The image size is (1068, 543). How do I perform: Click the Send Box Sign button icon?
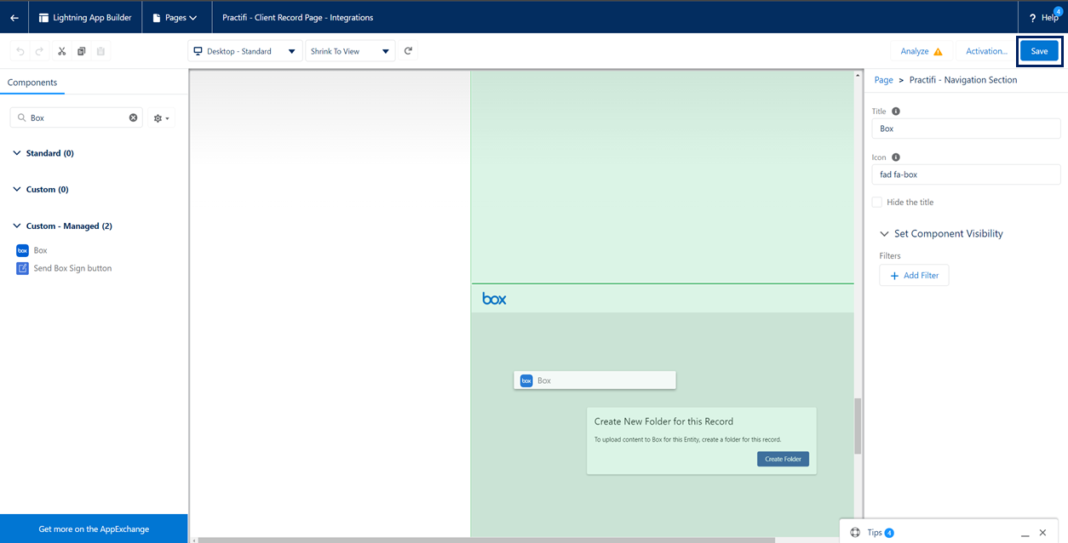tap(23, 268)
